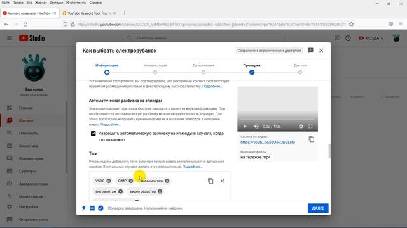Click the dialog vertical scrollbar
Screen dimensions: 407x228
[329, 151]
